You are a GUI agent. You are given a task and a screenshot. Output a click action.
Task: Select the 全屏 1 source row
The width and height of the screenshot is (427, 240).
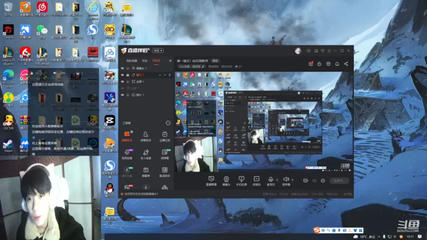[146, 82]
